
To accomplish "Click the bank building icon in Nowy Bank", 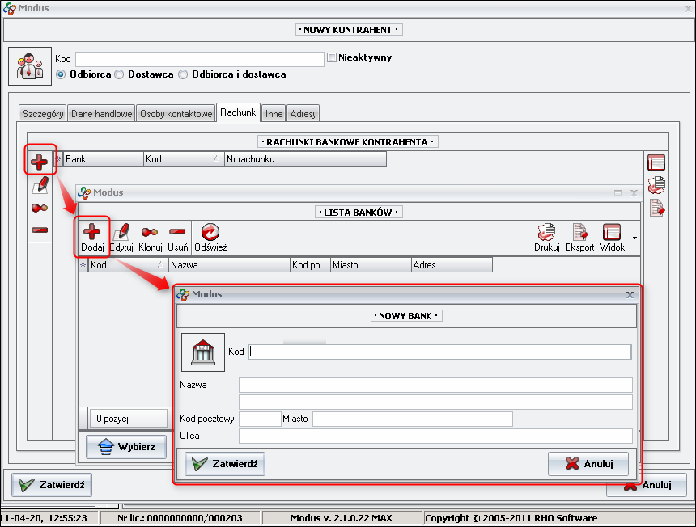I will point(202,352).
